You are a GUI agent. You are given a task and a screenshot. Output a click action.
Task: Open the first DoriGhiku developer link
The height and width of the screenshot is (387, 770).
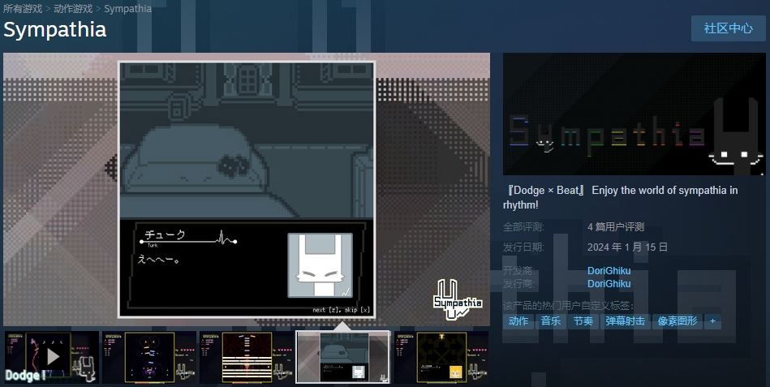point(609,271)
